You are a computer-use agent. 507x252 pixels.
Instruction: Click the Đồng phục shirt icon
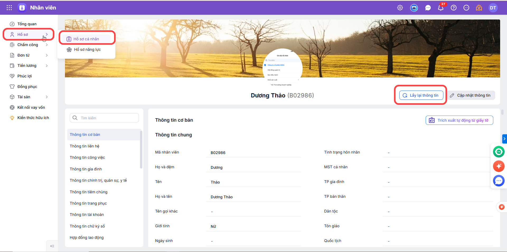coord(12,86)
